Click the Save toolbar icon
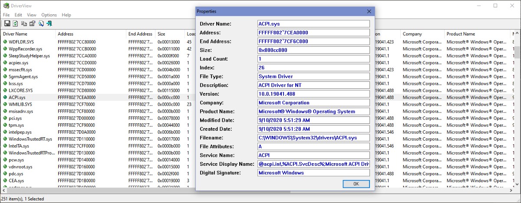 [7, 23]
